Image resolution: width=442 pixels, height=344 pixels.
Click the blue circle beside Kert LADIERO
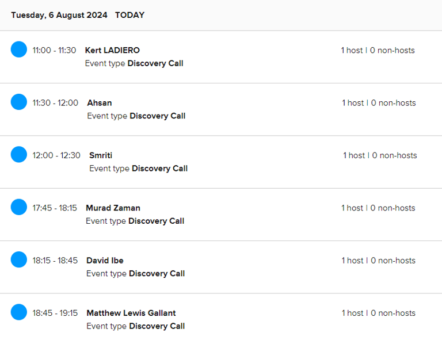[x=19, y=49]
